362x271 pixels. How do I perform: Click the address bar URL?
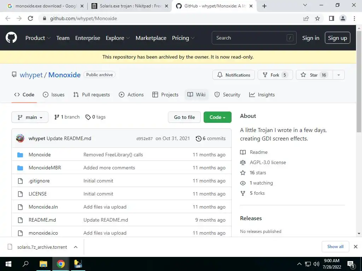point(83,18)
